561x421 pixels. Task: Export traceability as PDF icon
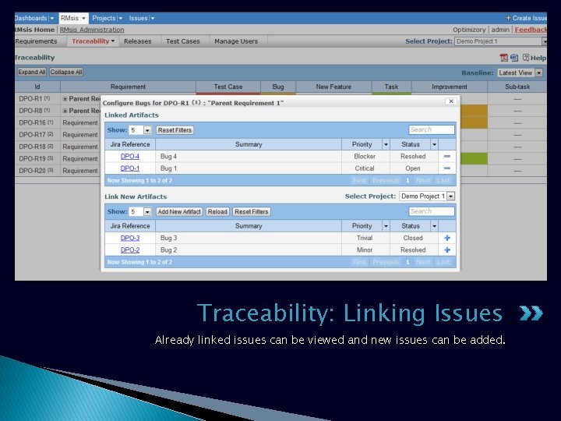[504, 58]
